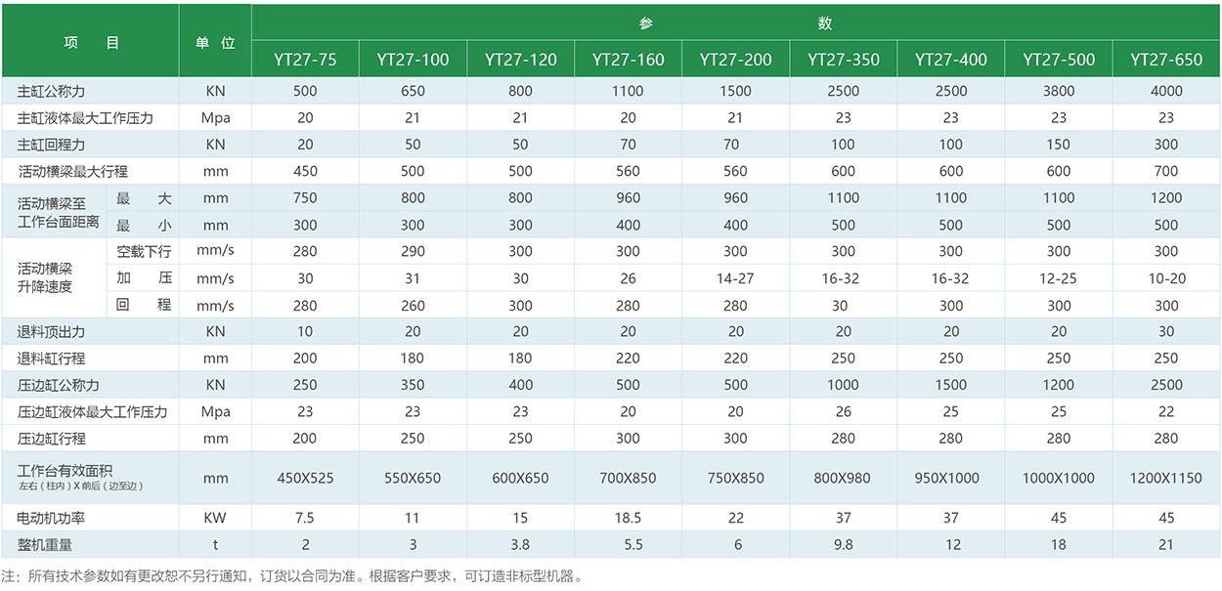Click the 项目 header cell

90,43
